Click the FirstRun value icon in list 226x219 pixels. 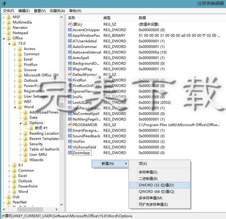(70, 80)
